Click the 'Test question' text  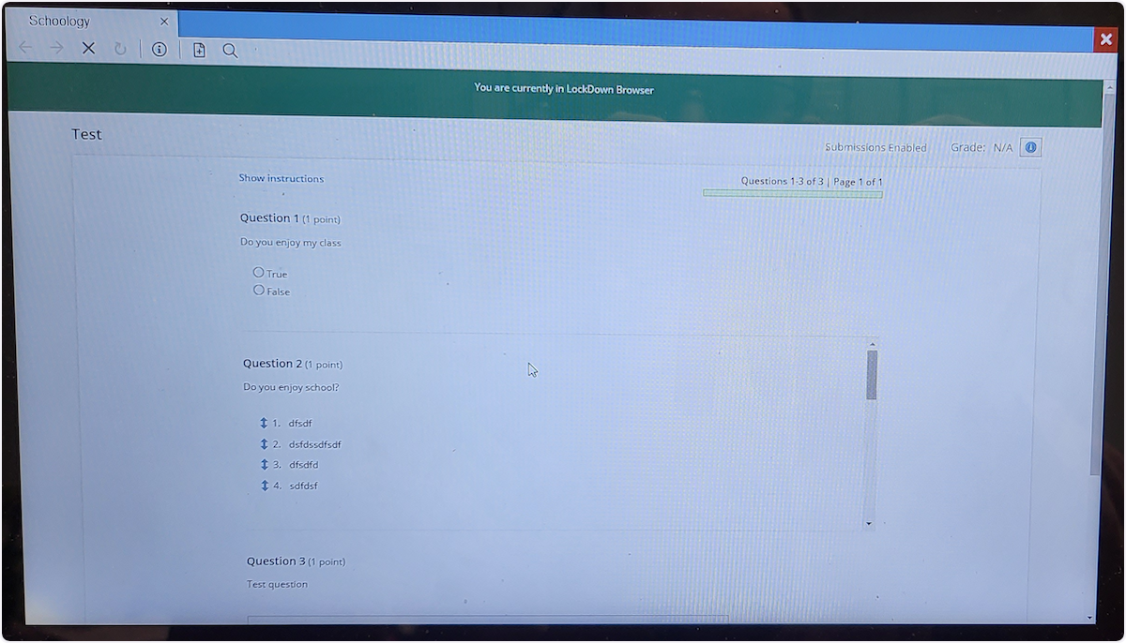(x=277, y=584)
